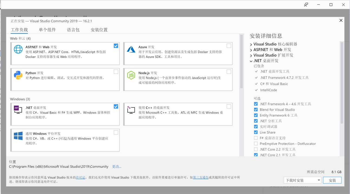Image resolution: width=350 pixels, height=194 pixels.
Task: Enable PreEmptive Protection - Dotfuscator
Action: point(256,144)
